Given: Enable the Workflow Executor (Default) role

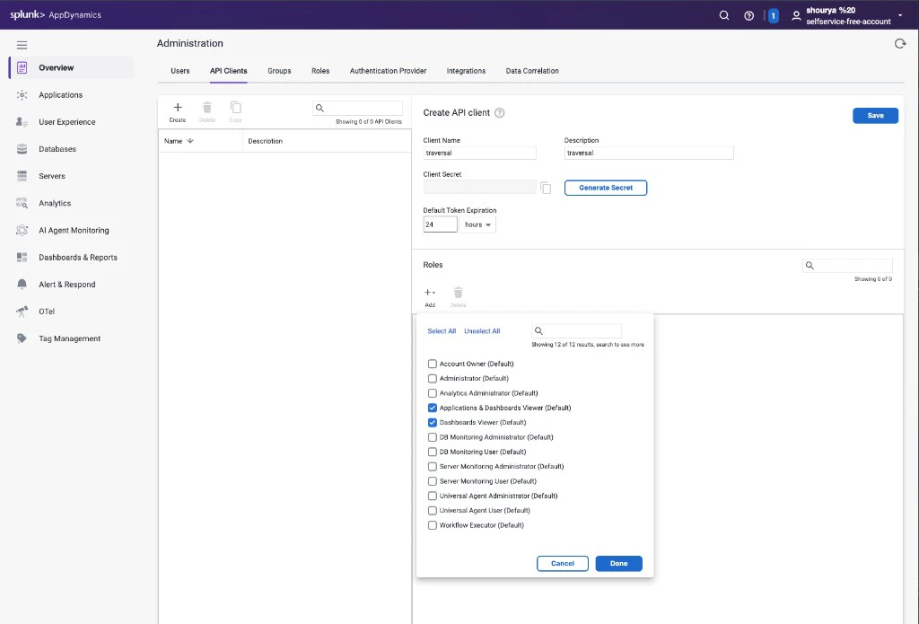Looking at the screenshot, I should [432, 524].
